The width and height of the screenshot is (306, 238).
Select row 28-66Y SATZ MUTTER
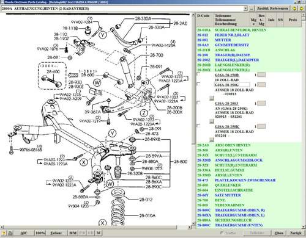pyautogui.click(x=248, y=195)
